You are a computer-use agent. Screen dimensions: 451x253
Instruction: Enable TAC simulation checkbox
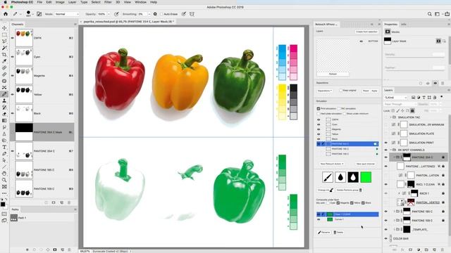tap(338, 109)
